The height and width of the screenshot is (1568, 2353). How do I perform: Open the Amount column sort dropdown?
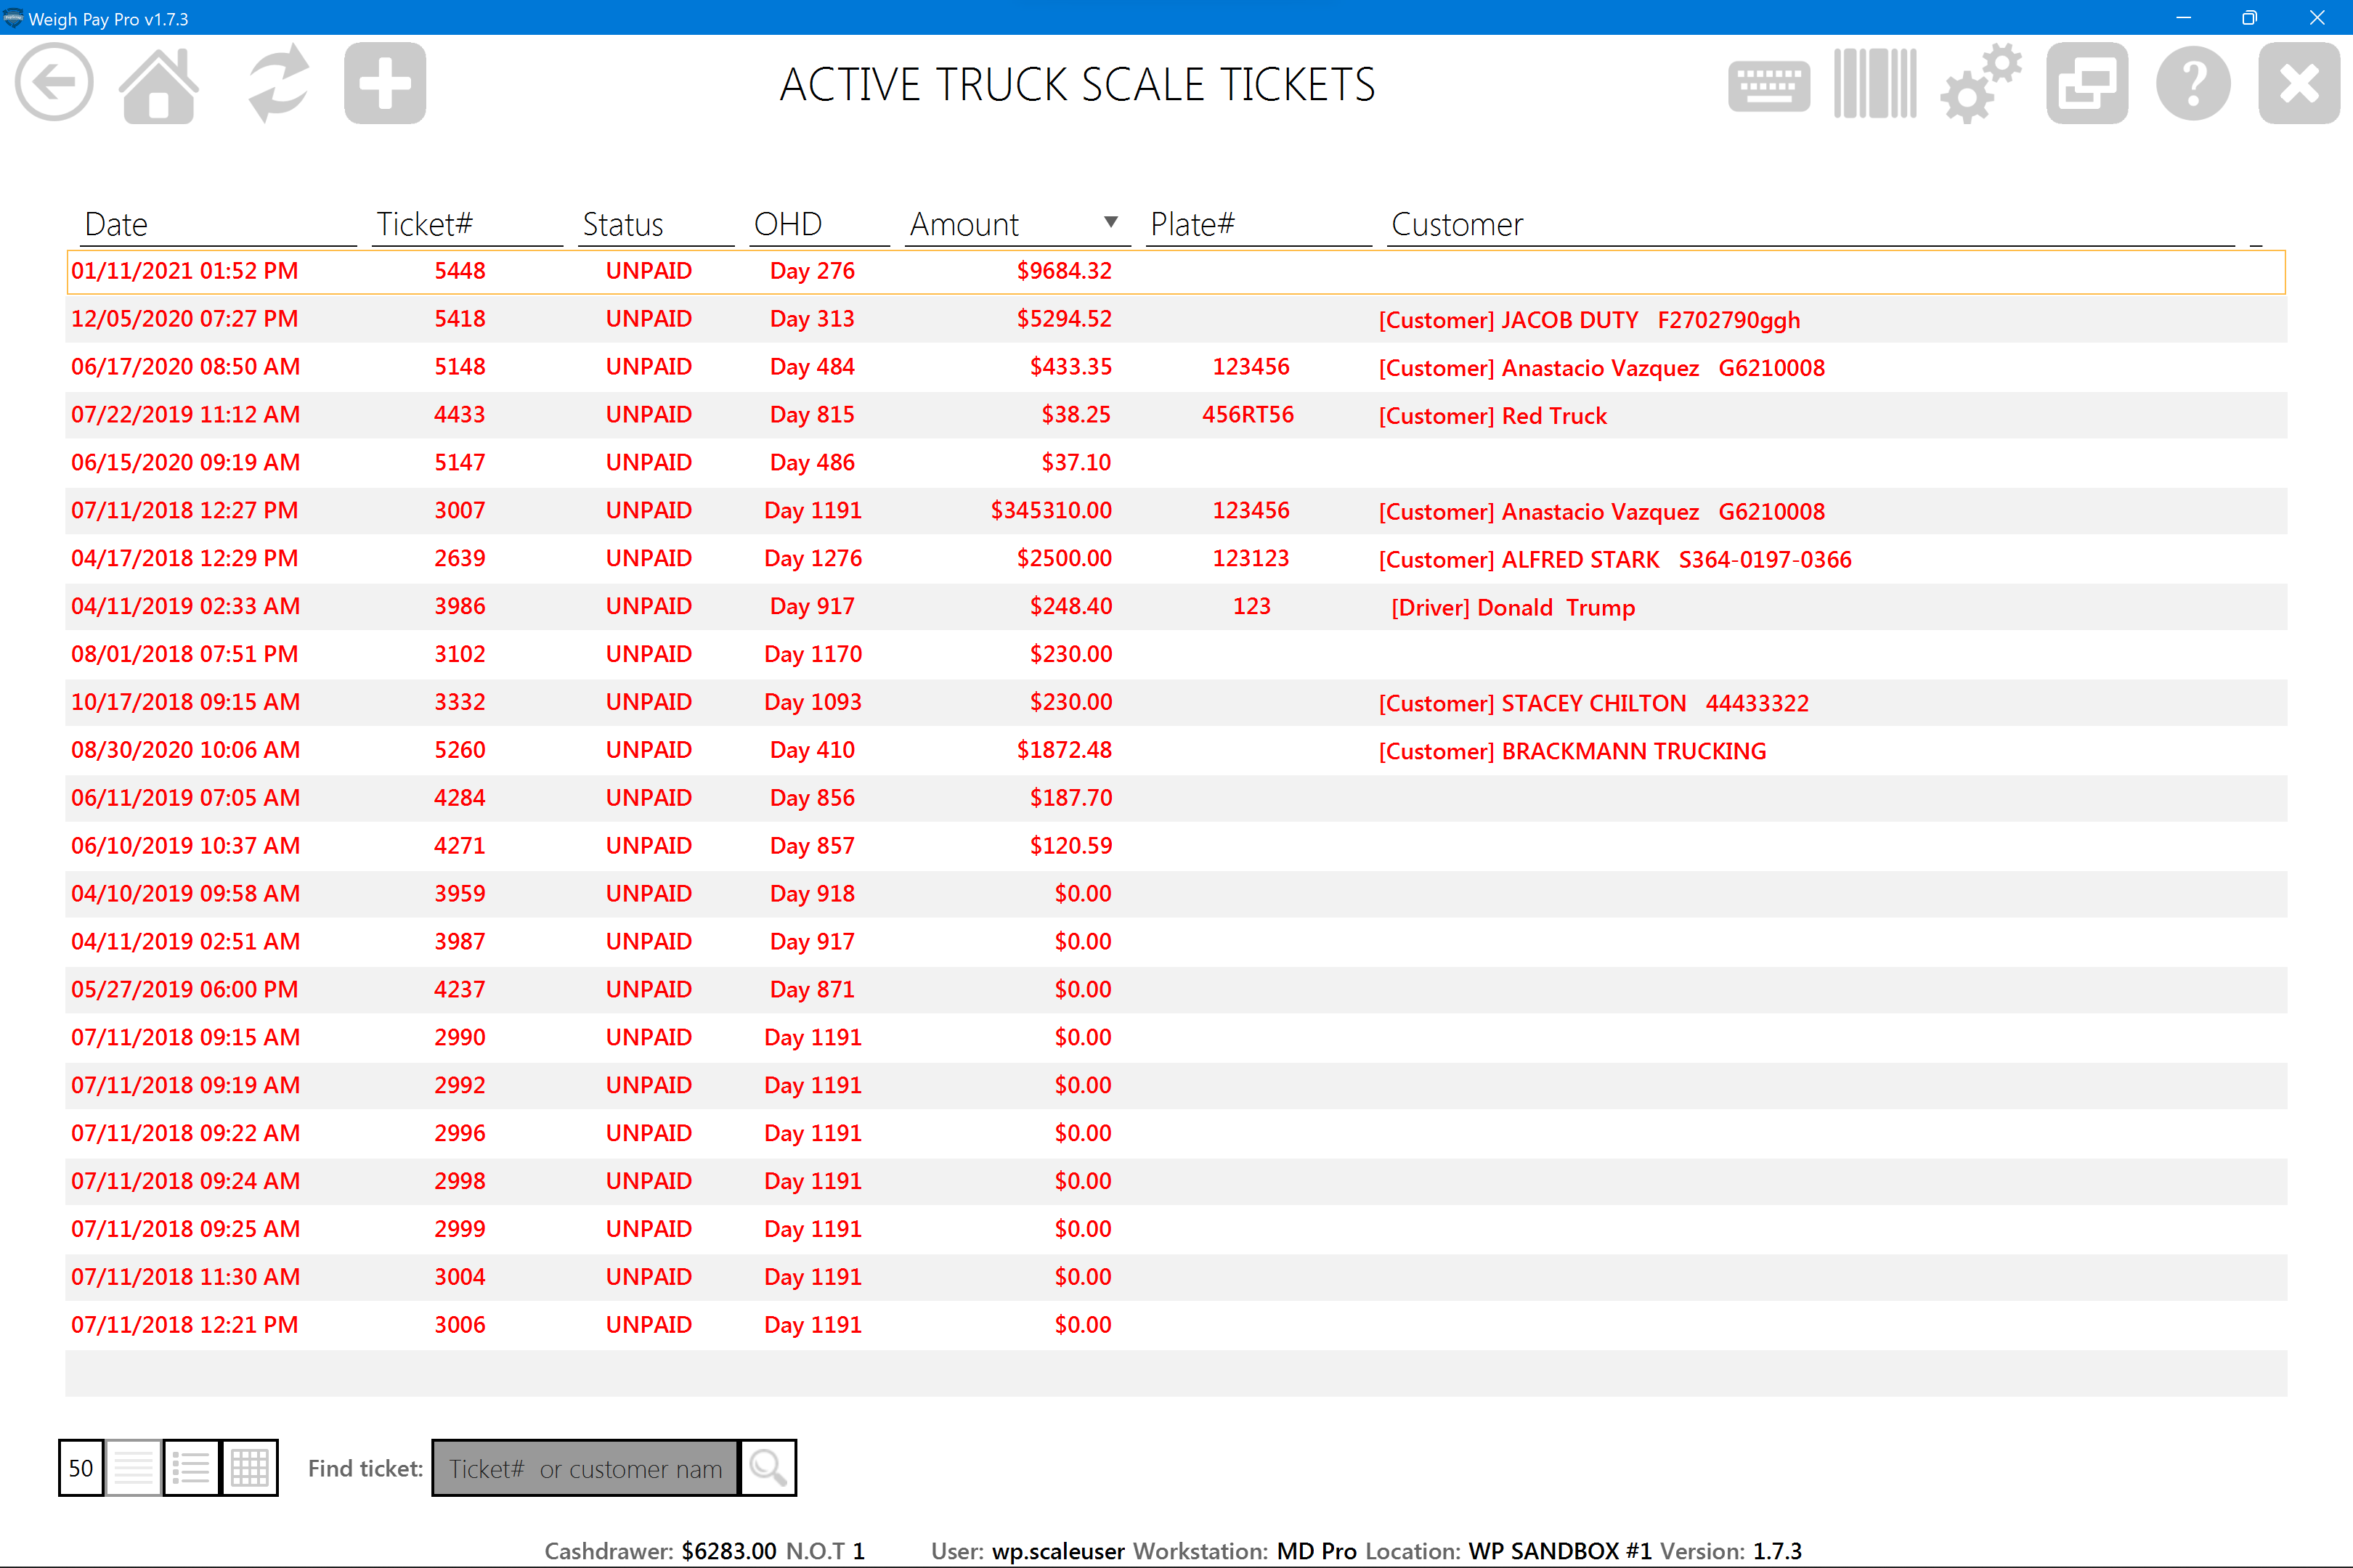[x=1110, y=221]
